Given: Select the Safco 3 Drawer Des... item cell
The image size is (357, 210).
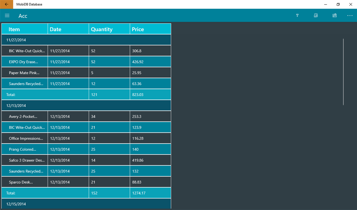Looking at the screenshot, I should (25, 160).
